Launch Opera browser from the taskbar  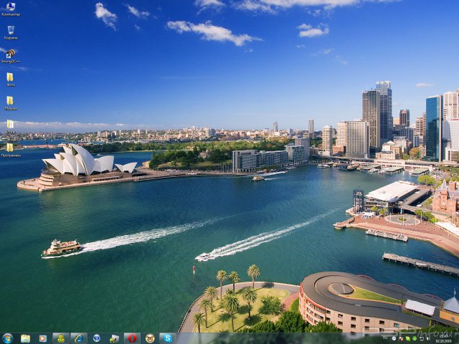coord(132,338)
